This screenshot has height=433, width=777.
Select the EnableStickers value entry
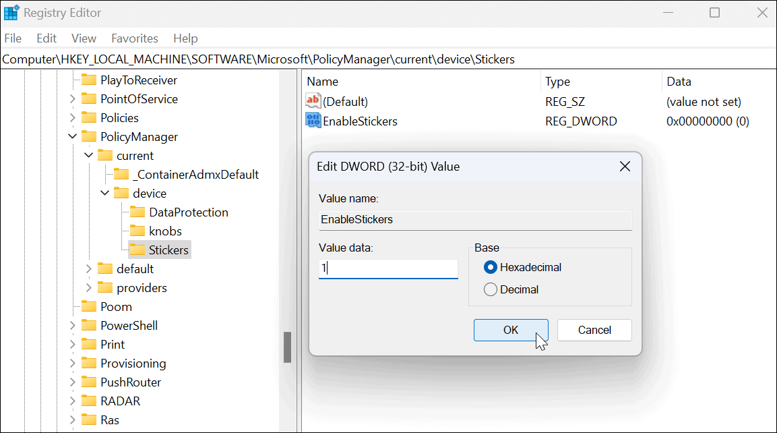tap(361, 121)
